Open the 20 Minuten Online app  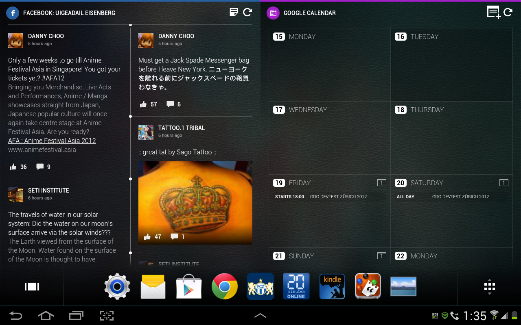click(x=296, y=286)
